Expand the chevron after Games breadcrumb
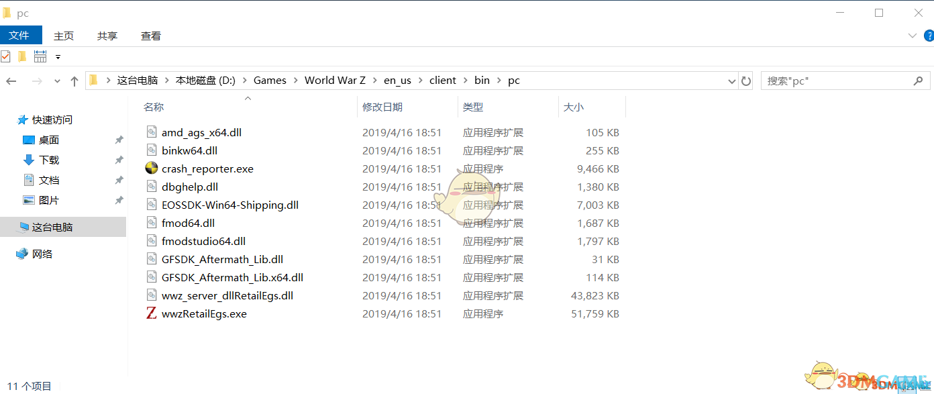Screen dimensions: 934x394 [296, 81]
